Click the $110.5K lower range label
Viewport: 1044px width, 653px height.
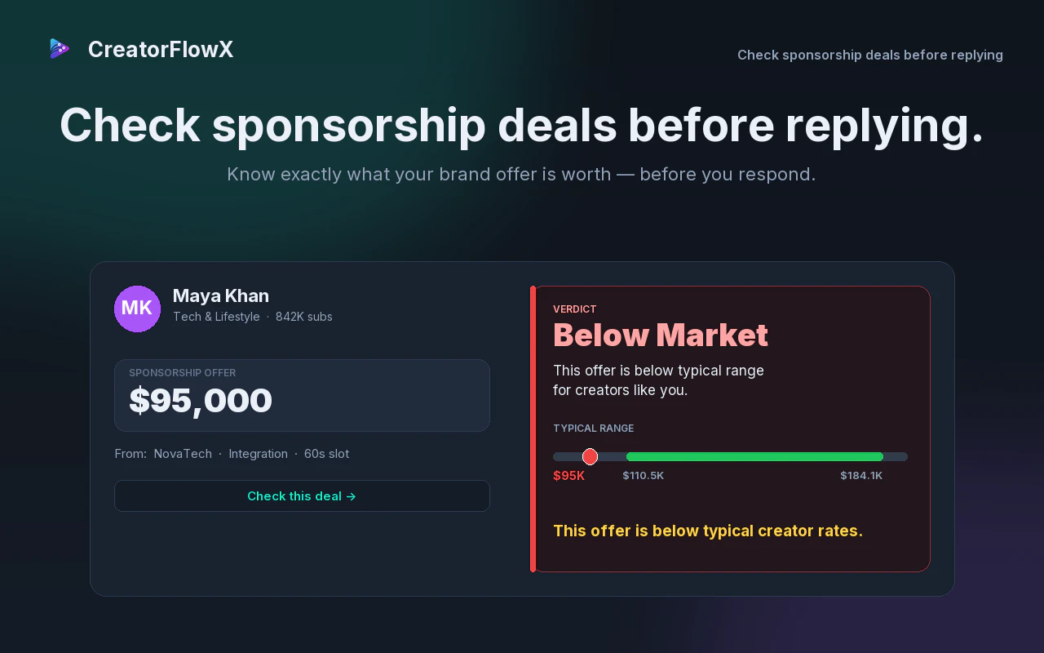pyautogui.click(x=644, y=475)
